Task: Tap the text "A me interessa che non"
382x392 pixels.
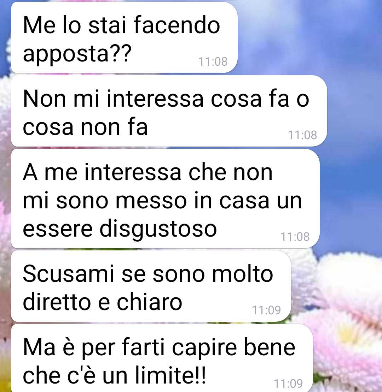Action: 147,172
